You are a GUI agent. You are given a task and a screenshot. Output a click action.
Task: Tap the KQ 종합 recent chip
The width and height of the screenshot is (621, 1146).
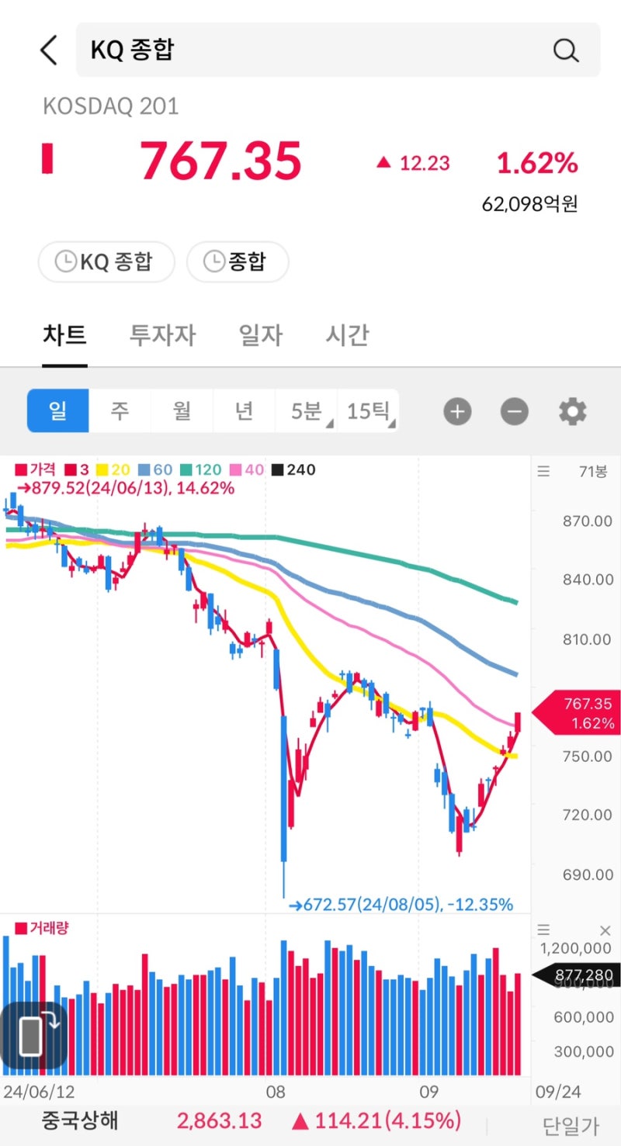click(106, 261)
